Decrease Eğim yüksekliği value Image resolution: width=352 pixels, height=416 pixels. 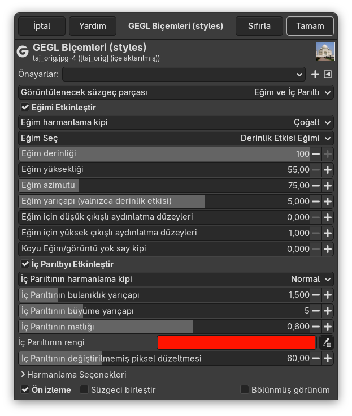pyautogui.click(x=316, y=170)
